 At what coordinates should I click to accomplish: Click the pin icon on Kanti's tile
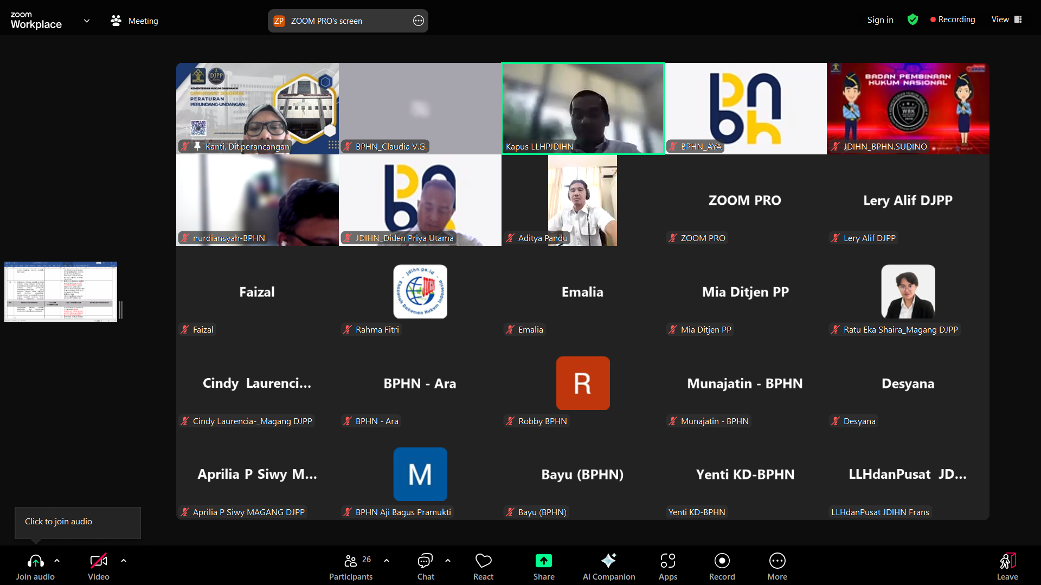tap(197, 146)
